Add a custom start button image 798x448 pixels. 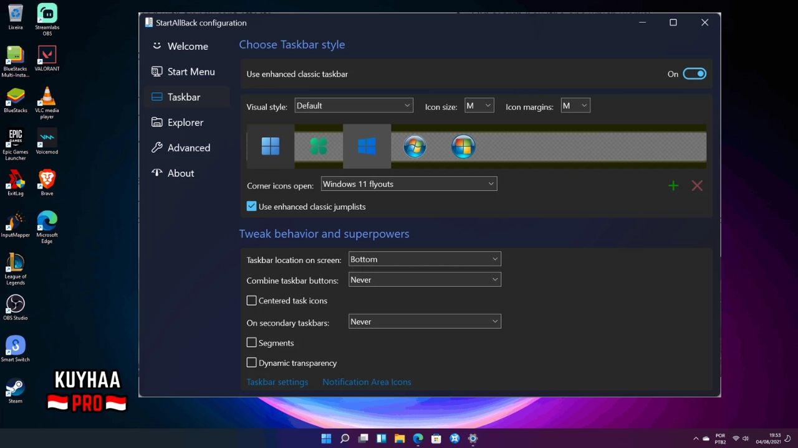coord(673,185)
